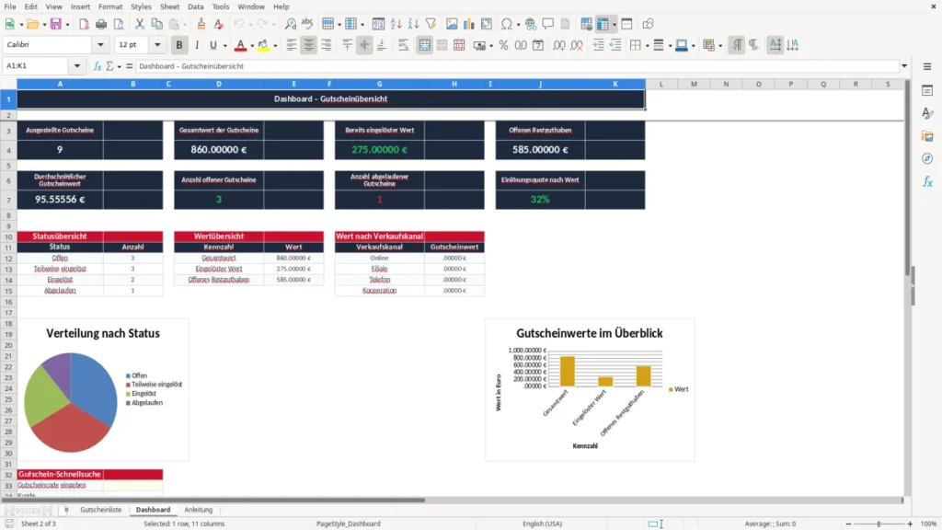Viewport: 942px width, 530px height.
Task: Click the status bar zoom slider
Action: click(x=879, y=524)
